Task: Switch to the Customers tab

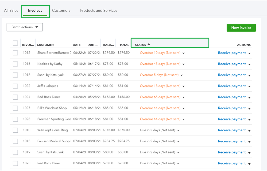Action: coord(61,10)
